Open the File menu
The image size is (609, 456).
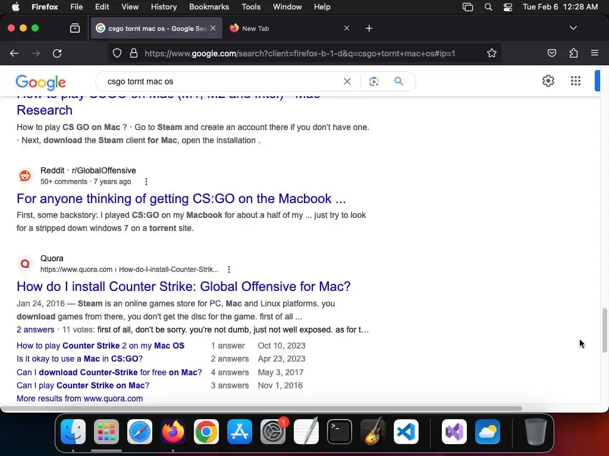tap(77, 7)
